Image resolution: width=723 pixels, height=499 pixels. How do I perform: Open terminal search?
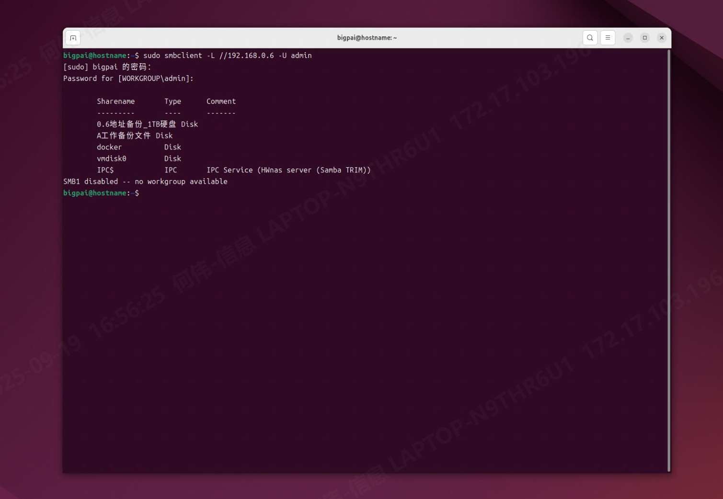pos(590,38)
